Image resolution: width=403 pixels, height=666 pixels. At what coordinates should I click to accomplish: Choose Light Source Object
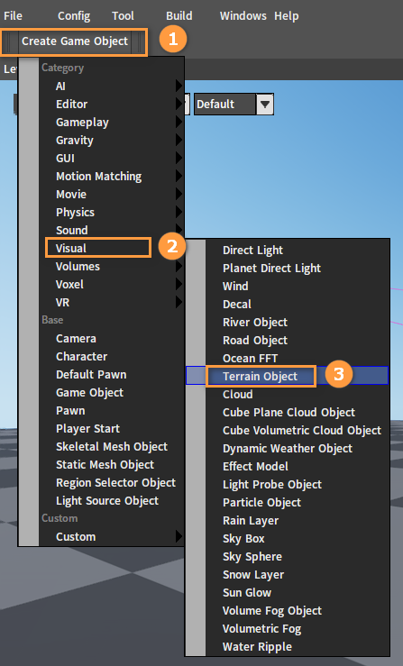coord(107,501)
